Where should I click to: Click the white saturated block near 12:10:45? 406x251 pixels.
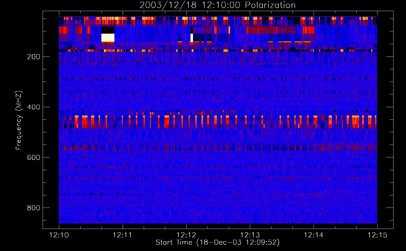pos(108,38)
